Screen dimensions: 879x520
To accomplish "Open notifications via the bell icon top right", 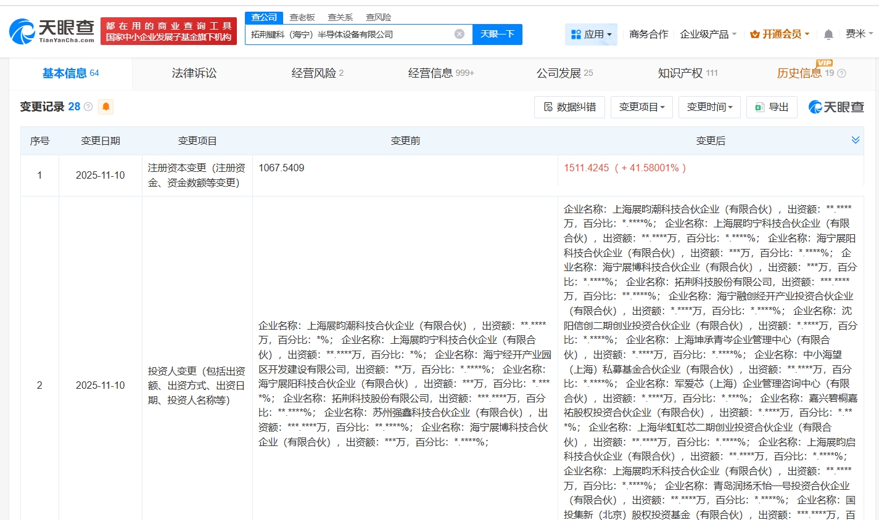I will pyautogui.click(x=828, y=34).
